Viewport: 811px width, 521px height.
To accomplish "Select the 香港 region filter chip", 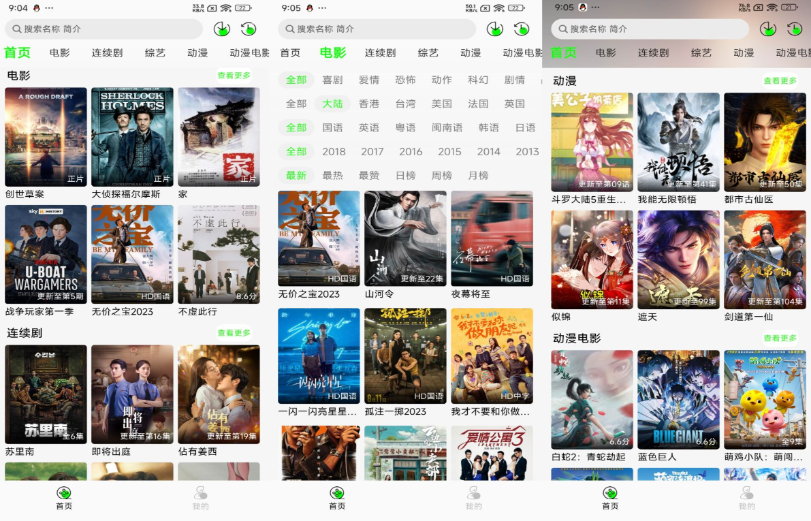I will click(x=368, y=104).
